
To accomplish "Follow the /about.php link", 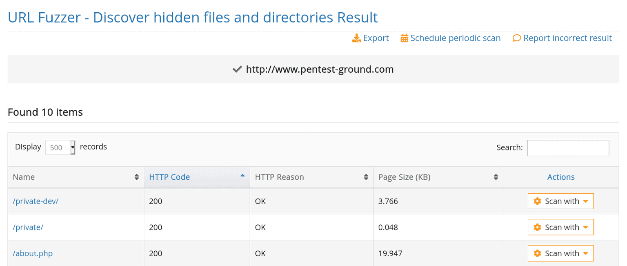I will pos(32,253).
